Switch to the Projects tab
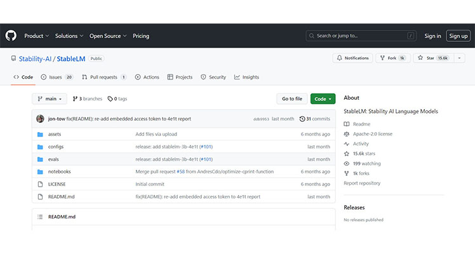The width and height of the screenshot is (475, 254). click(x=180, y=77)
